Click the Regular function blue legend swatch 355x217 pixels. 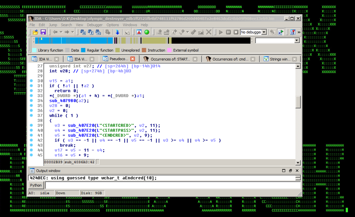(x=83, y=50)
